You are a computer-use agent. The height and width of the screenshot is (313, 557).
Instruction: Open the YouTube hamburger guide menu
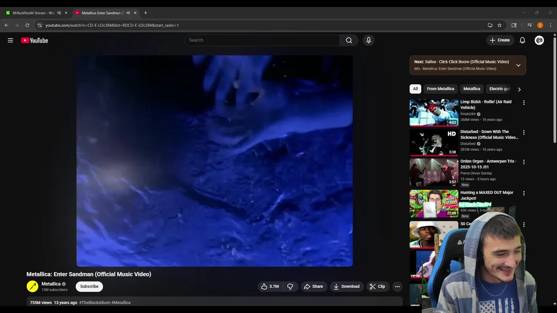pyautogui.click(x=10, y=40)
